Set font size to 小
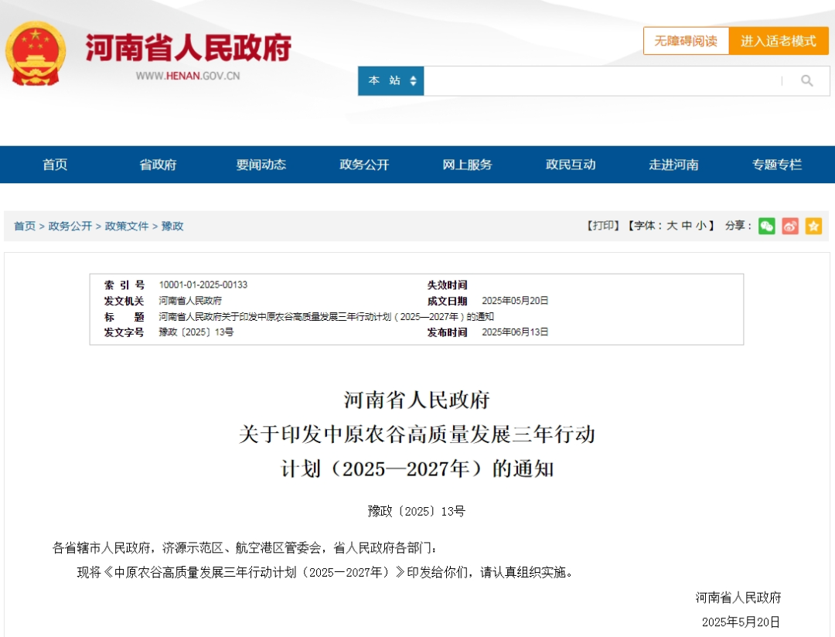The image size is (835, 637). (x=701, y=226)
